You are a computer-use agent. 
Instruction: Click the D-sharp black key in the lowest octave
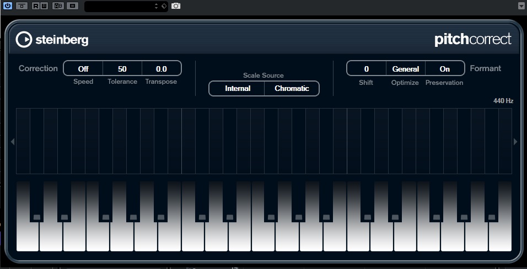(x=64, y=202)
